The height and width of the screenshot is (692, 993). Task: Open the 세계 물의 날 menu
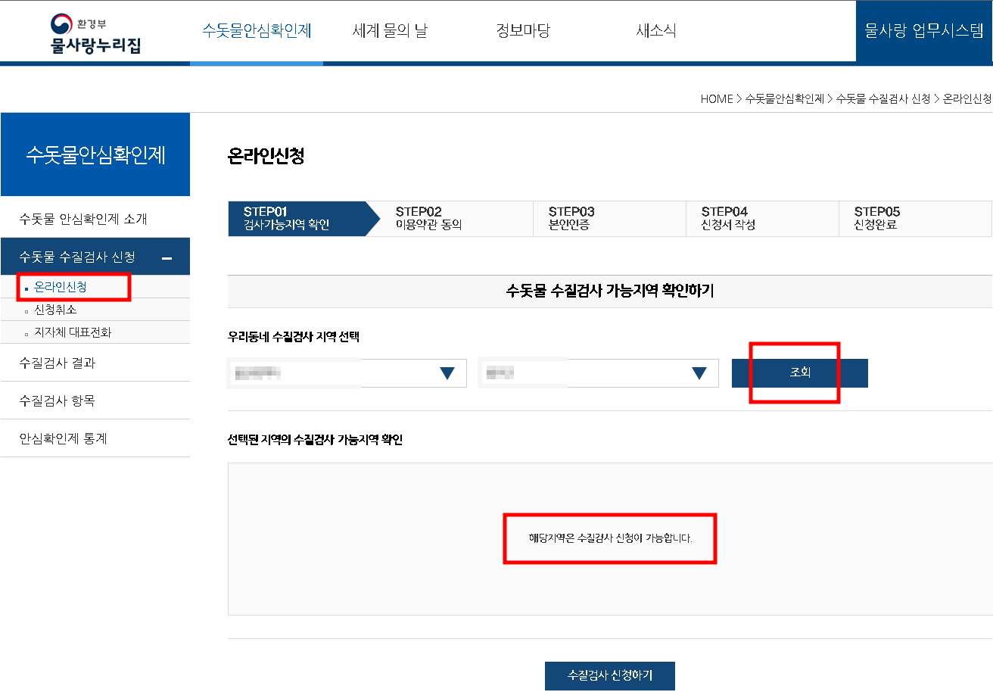click(390, 31)
